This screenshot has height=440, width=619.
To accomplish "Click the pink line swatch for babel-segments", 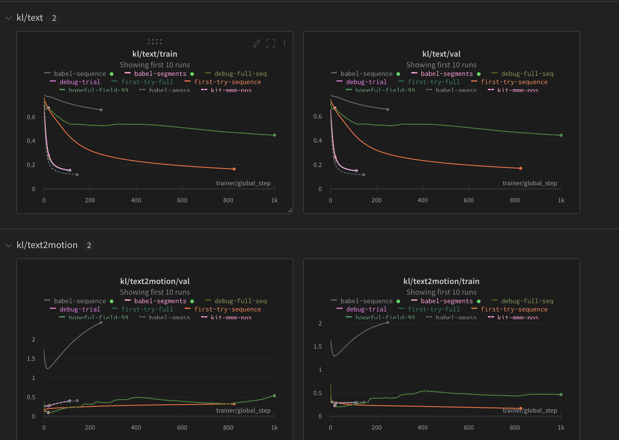I will click(x=127, y=73).
